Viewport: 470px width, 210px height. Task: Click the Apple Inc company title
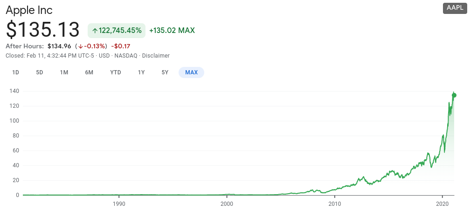click(29, 10)
